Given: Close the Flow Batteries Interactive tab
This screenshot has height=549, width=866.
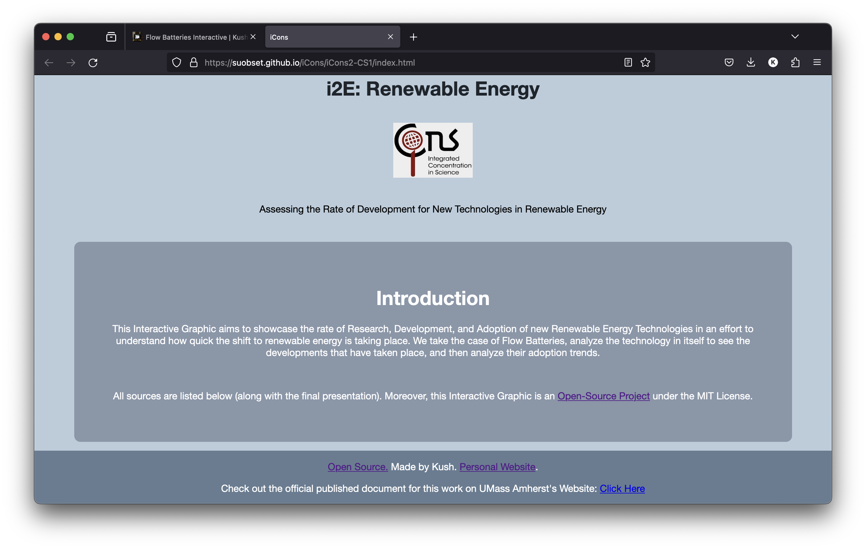Looking at the screenshot, I should (x=253, y=37).
